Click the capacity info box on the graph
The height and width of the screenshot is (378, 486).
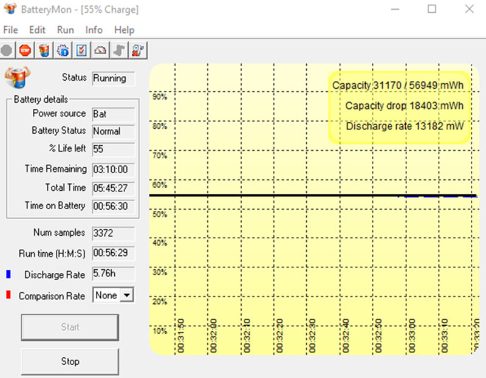399,106
